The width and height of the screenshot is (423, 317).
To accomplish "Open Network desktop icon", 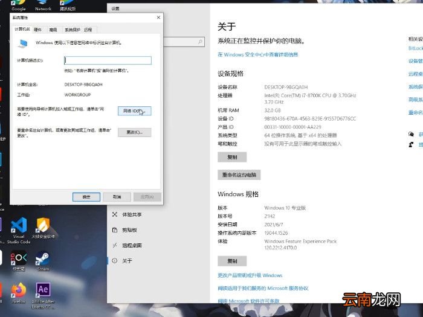I will click(x=43, y=5).
